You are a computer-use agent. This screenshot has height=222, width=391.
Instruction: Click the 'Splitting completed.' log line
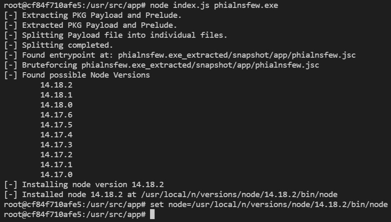[59, 45]
